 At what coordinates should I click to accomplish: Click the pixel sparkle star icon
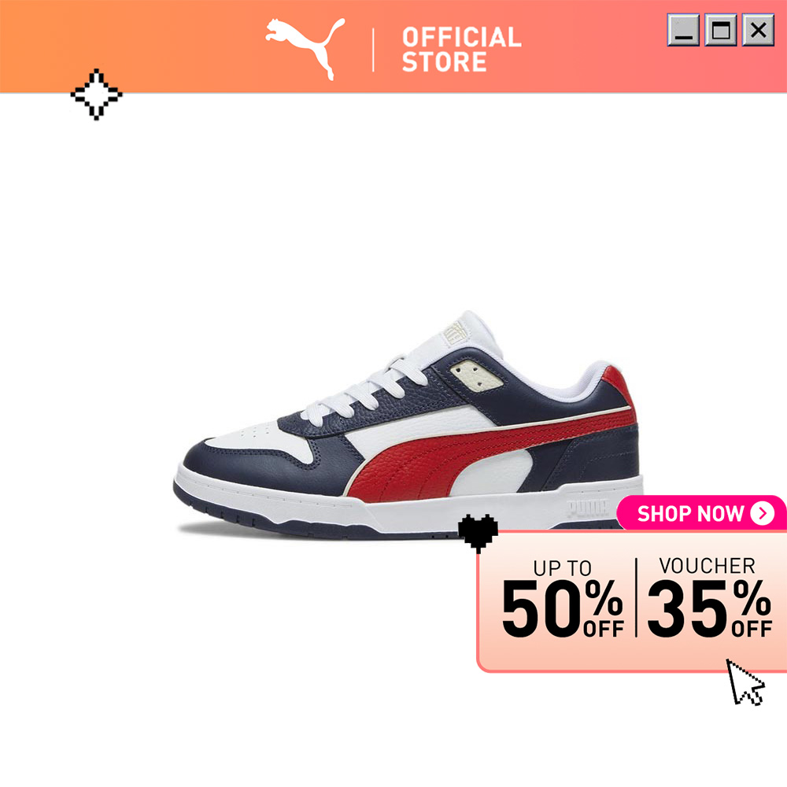click(x=96, y=94)
